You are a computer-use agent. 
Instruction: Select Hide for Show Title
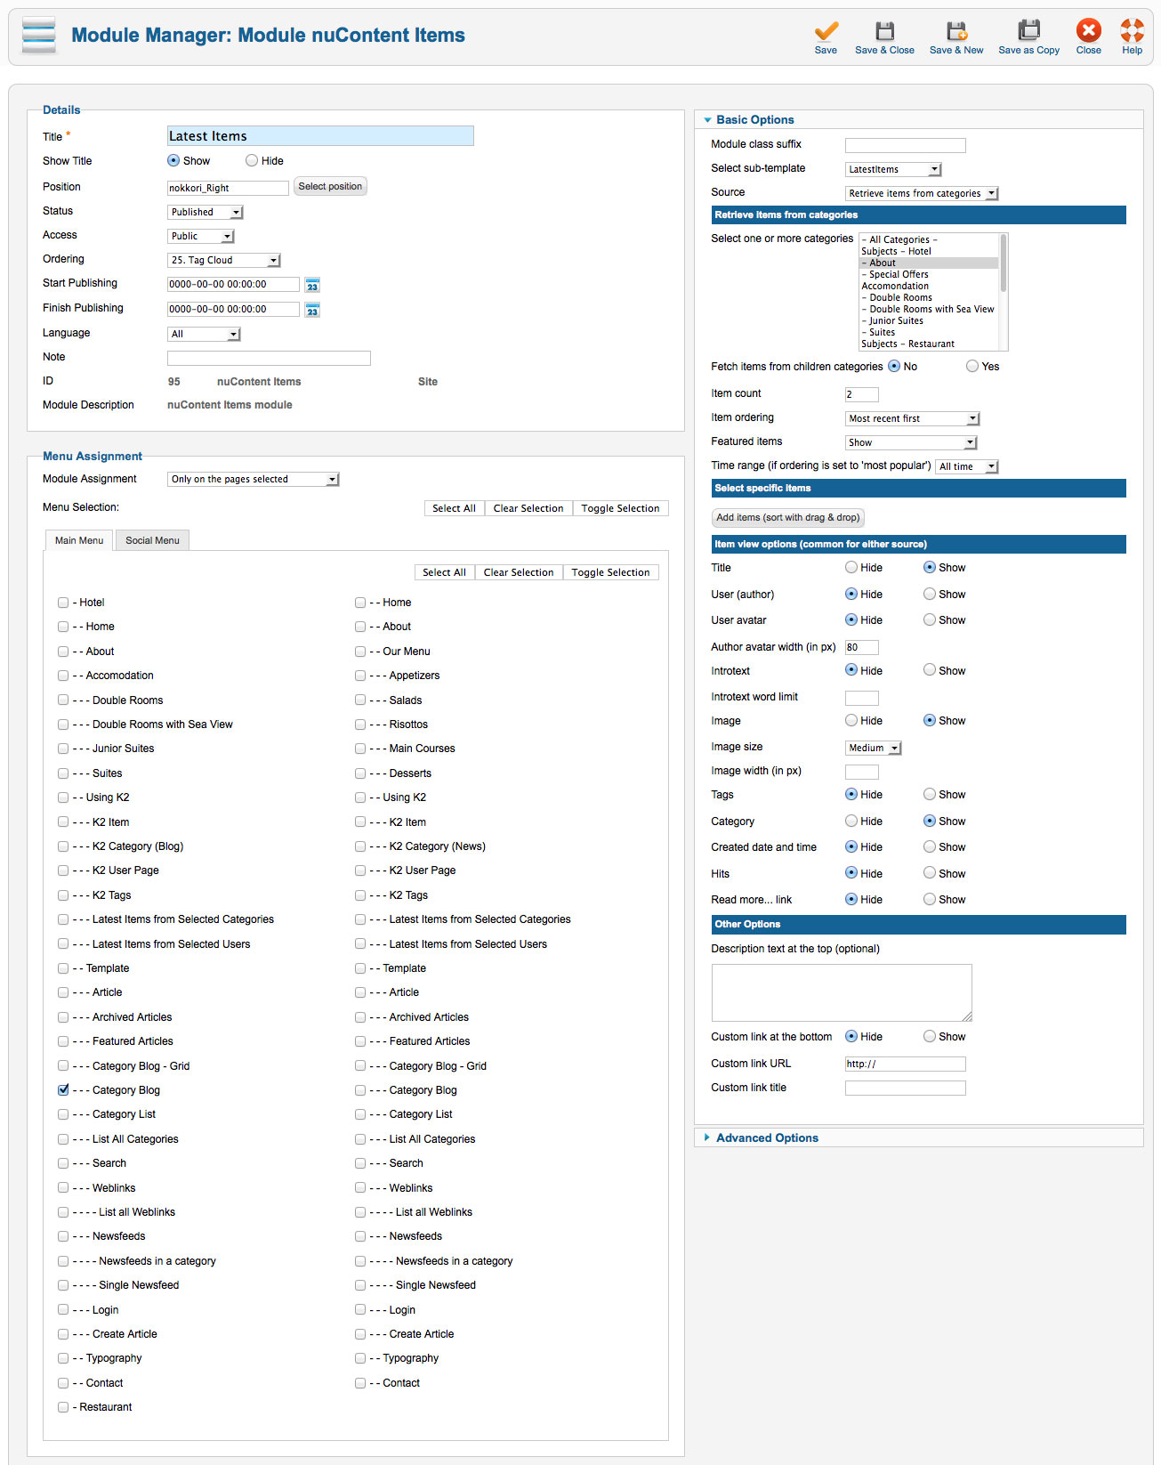[252, 161]
